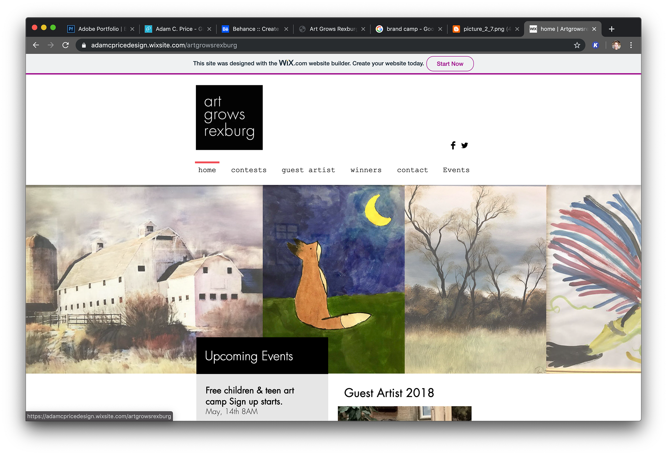Go to the winners page
Viewport: 667px width, 455px height.
point(366,170)
